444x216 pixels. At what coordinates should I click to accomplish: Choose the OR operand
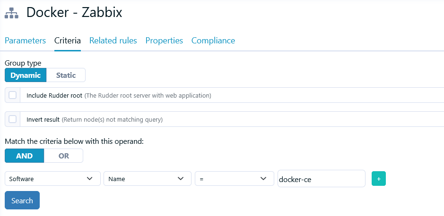[x=63, y=156]
